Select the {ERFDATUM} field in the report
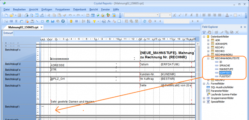Screen dimensions: 249x120 point(170,65)
